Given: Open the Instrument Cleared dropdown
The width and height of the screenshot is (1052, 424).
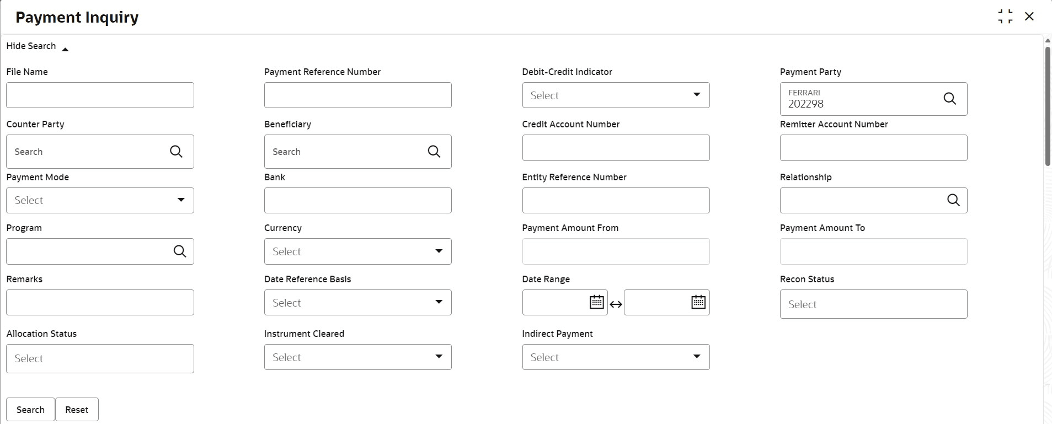Looking at the screenshot, I should coord(357,357).
